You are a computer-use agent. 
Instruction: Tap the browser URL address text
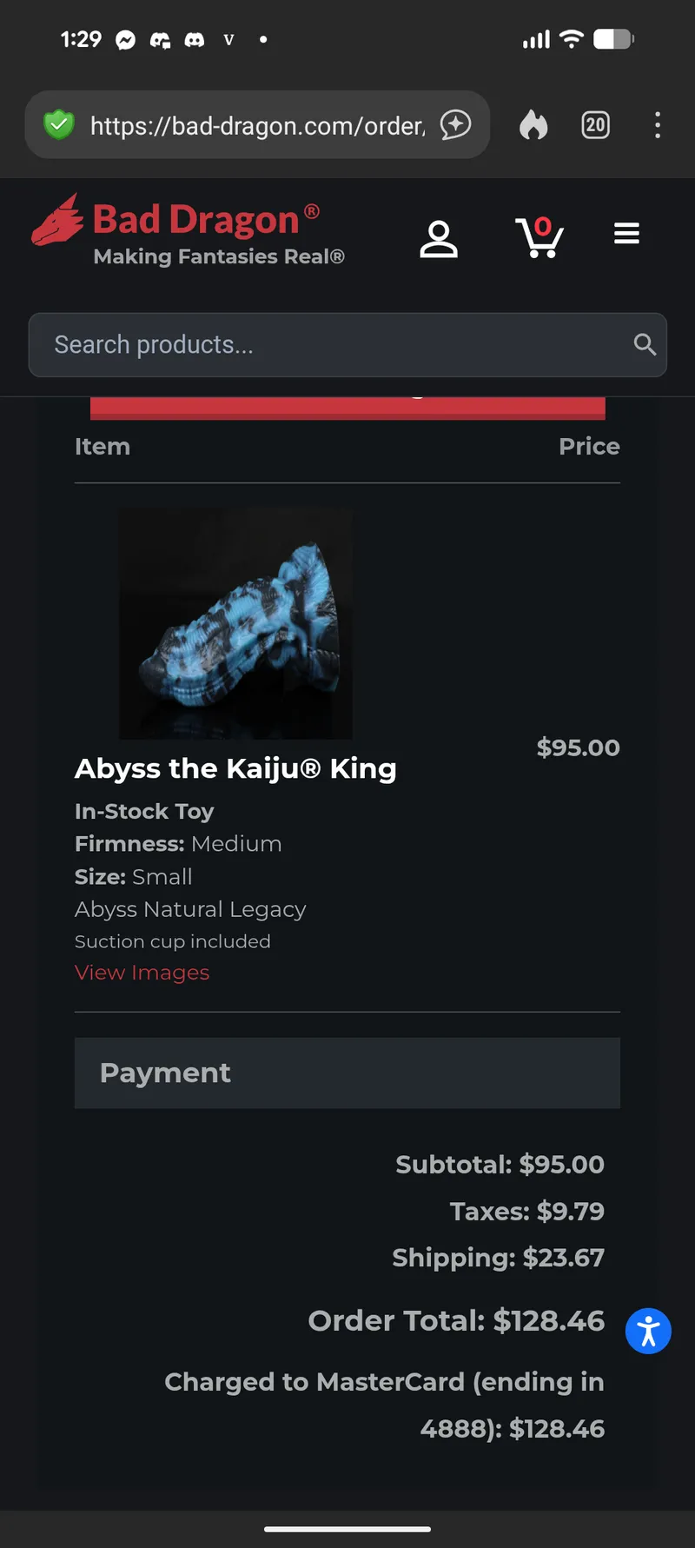click(257, 126)
